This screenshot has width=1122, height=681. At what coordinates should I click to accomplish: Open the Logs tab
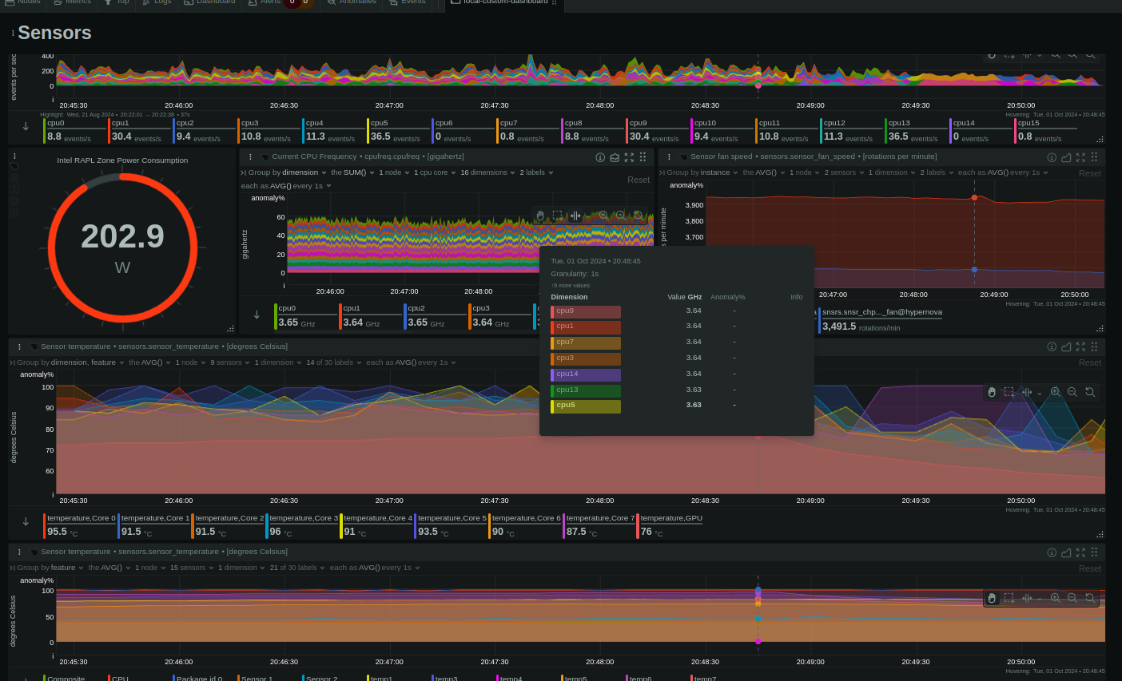tap(157, 2)
